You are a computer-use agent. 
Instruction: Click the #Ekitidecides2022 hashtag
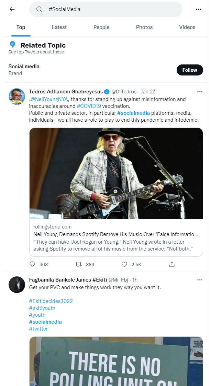51,301
